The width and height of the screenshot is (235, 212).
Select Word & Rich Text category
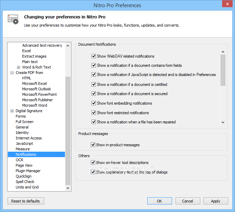pos(37,67)
